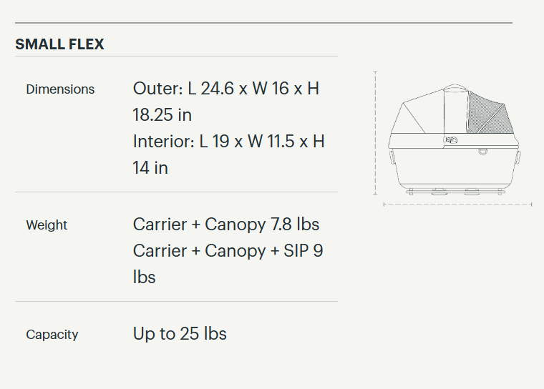Select the SMALL FLEX heading

point(59,44)
